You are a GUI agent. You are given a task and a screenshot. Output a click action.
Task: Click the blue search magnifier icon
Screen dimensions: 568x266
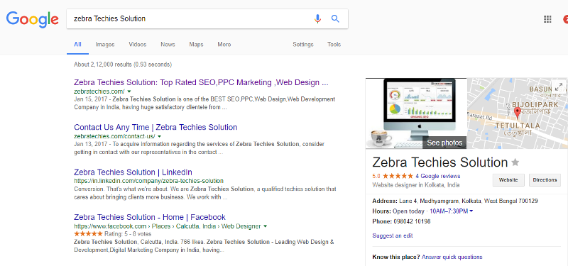335,19
